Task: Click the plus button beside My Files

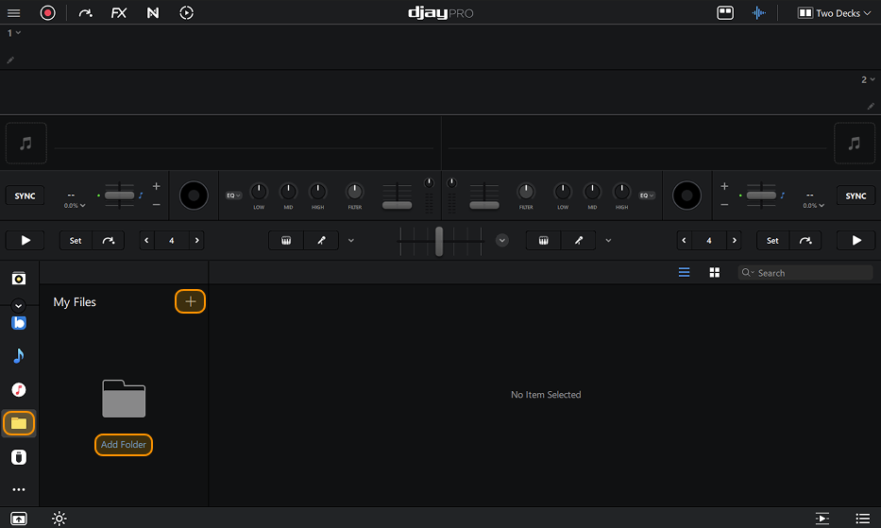Action: tap(190, 301)
